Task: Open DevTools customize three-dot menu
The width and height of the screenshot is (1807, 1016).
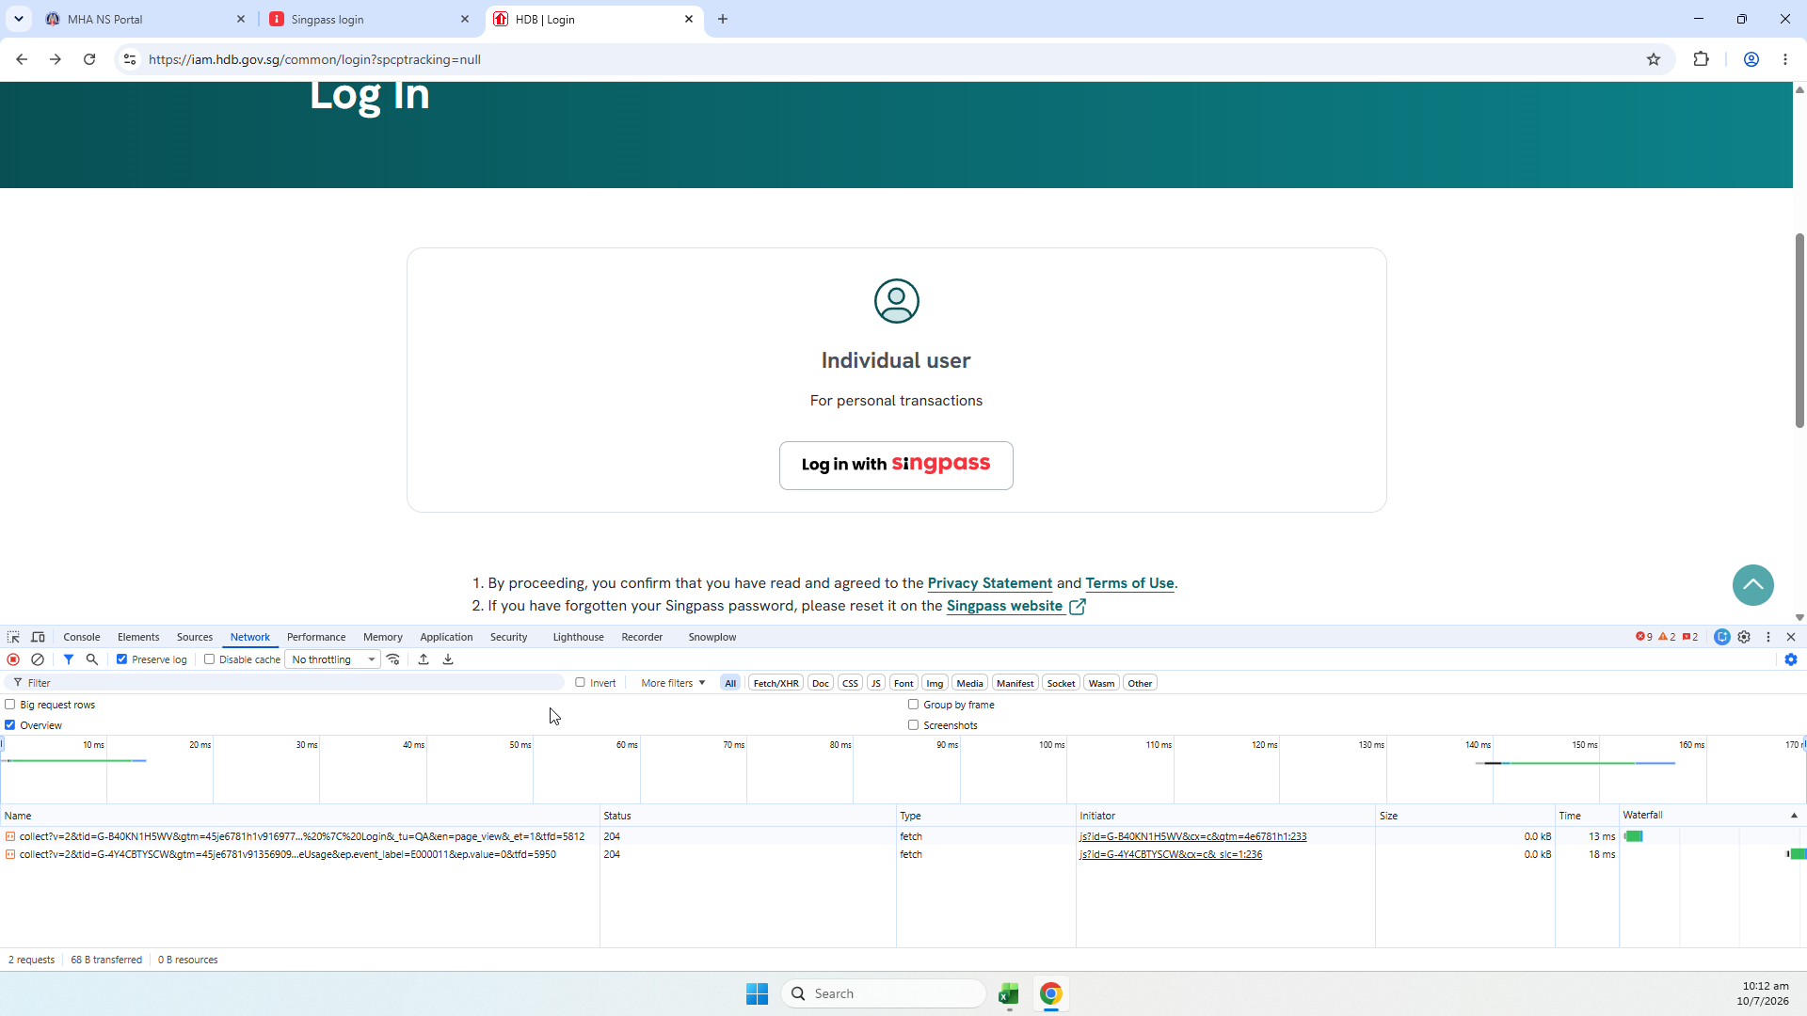Action: pyautogui.click(x=1768, y=637)
